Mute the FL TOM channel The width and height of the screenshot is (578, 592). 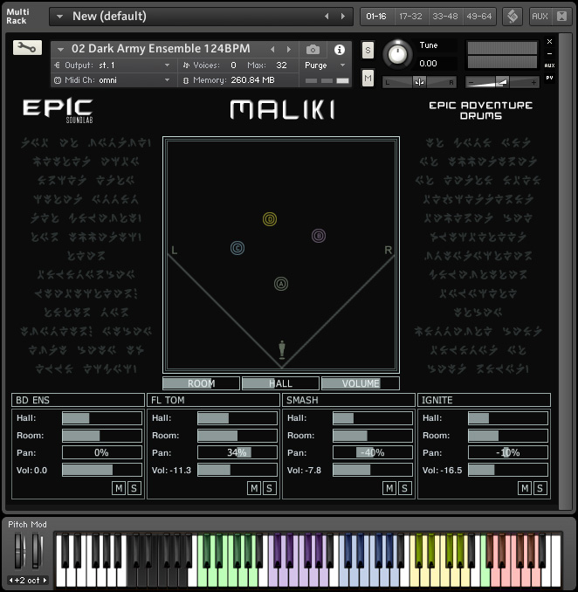click(x=254, y=488)
